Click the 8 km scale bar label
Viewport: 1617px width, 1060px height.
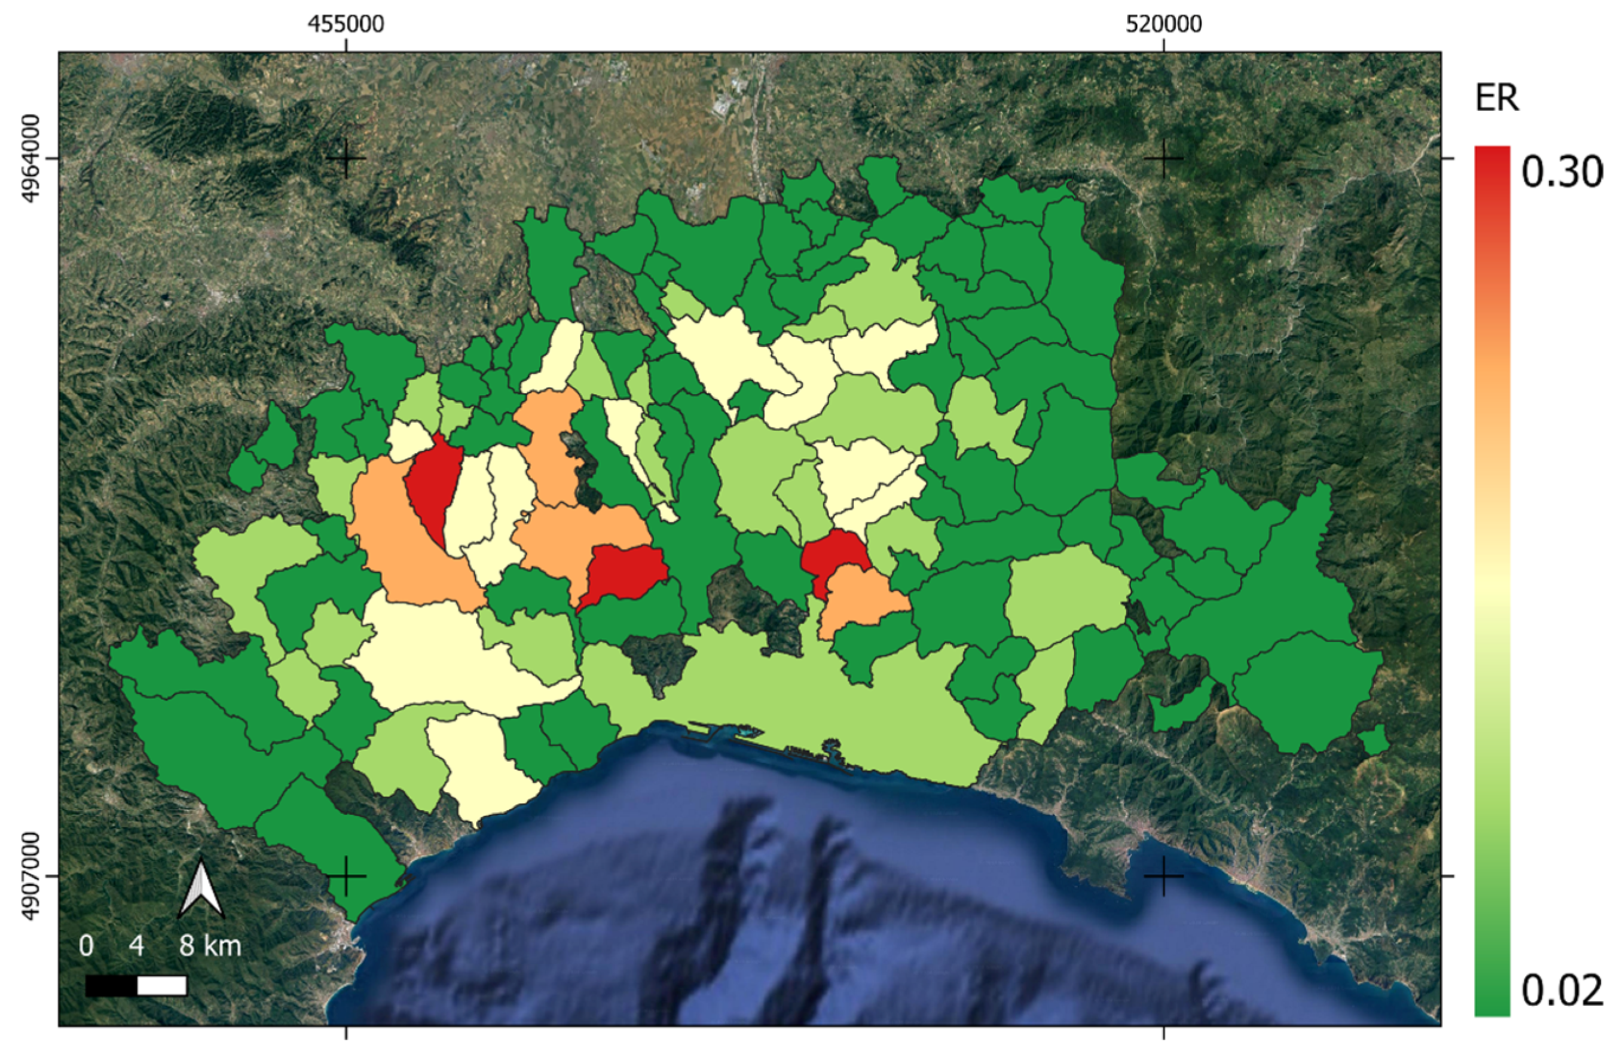click(209, 946)
